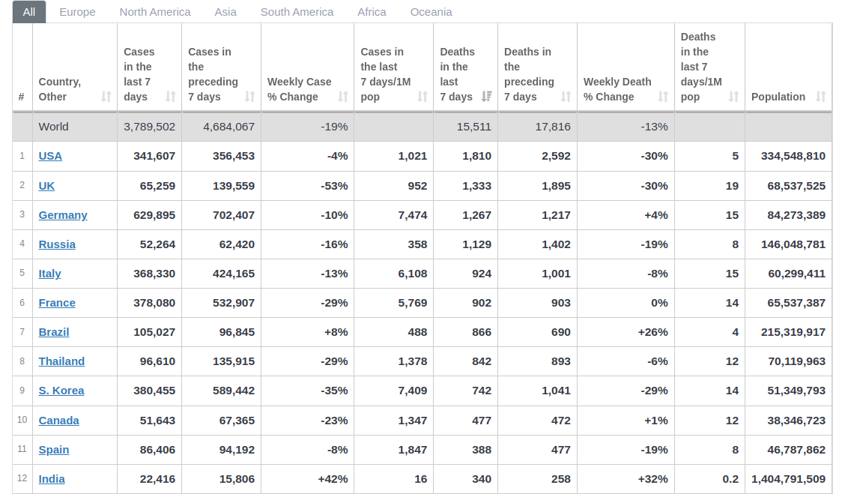842x494 pixels.
Task: Switch to the Europe tab
Action: (77, 12)
